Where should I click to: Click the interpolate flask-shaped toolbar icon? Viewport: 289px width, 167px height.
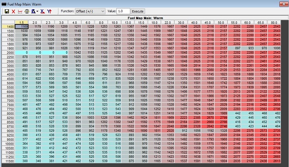[33, 12]
